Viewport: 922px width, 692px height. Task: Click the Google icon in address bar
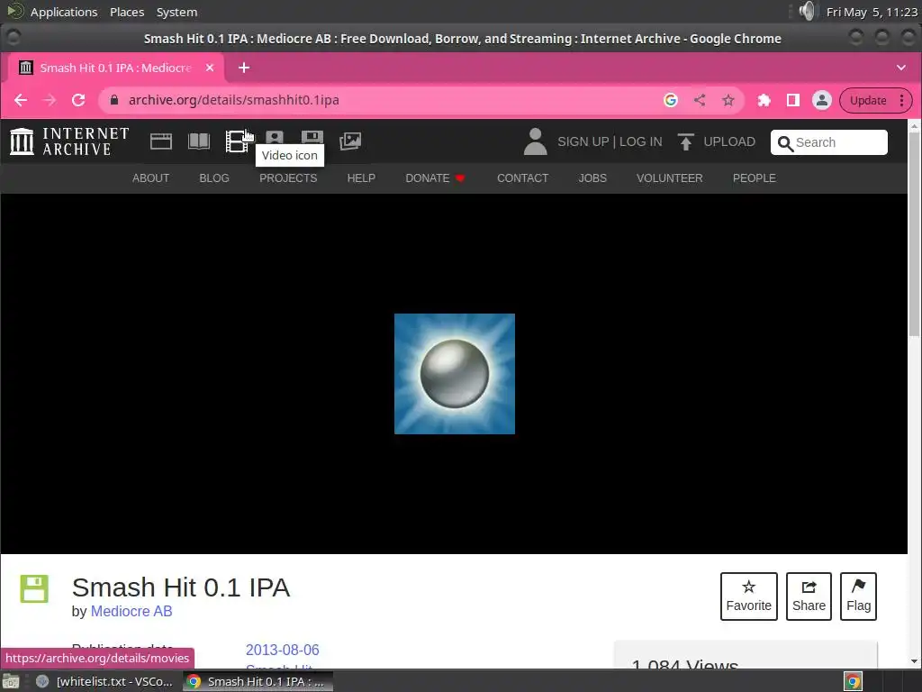(x=670, y=100)
